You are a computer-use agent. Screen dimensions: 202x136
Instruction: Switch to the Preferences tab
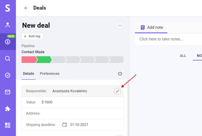50,74
